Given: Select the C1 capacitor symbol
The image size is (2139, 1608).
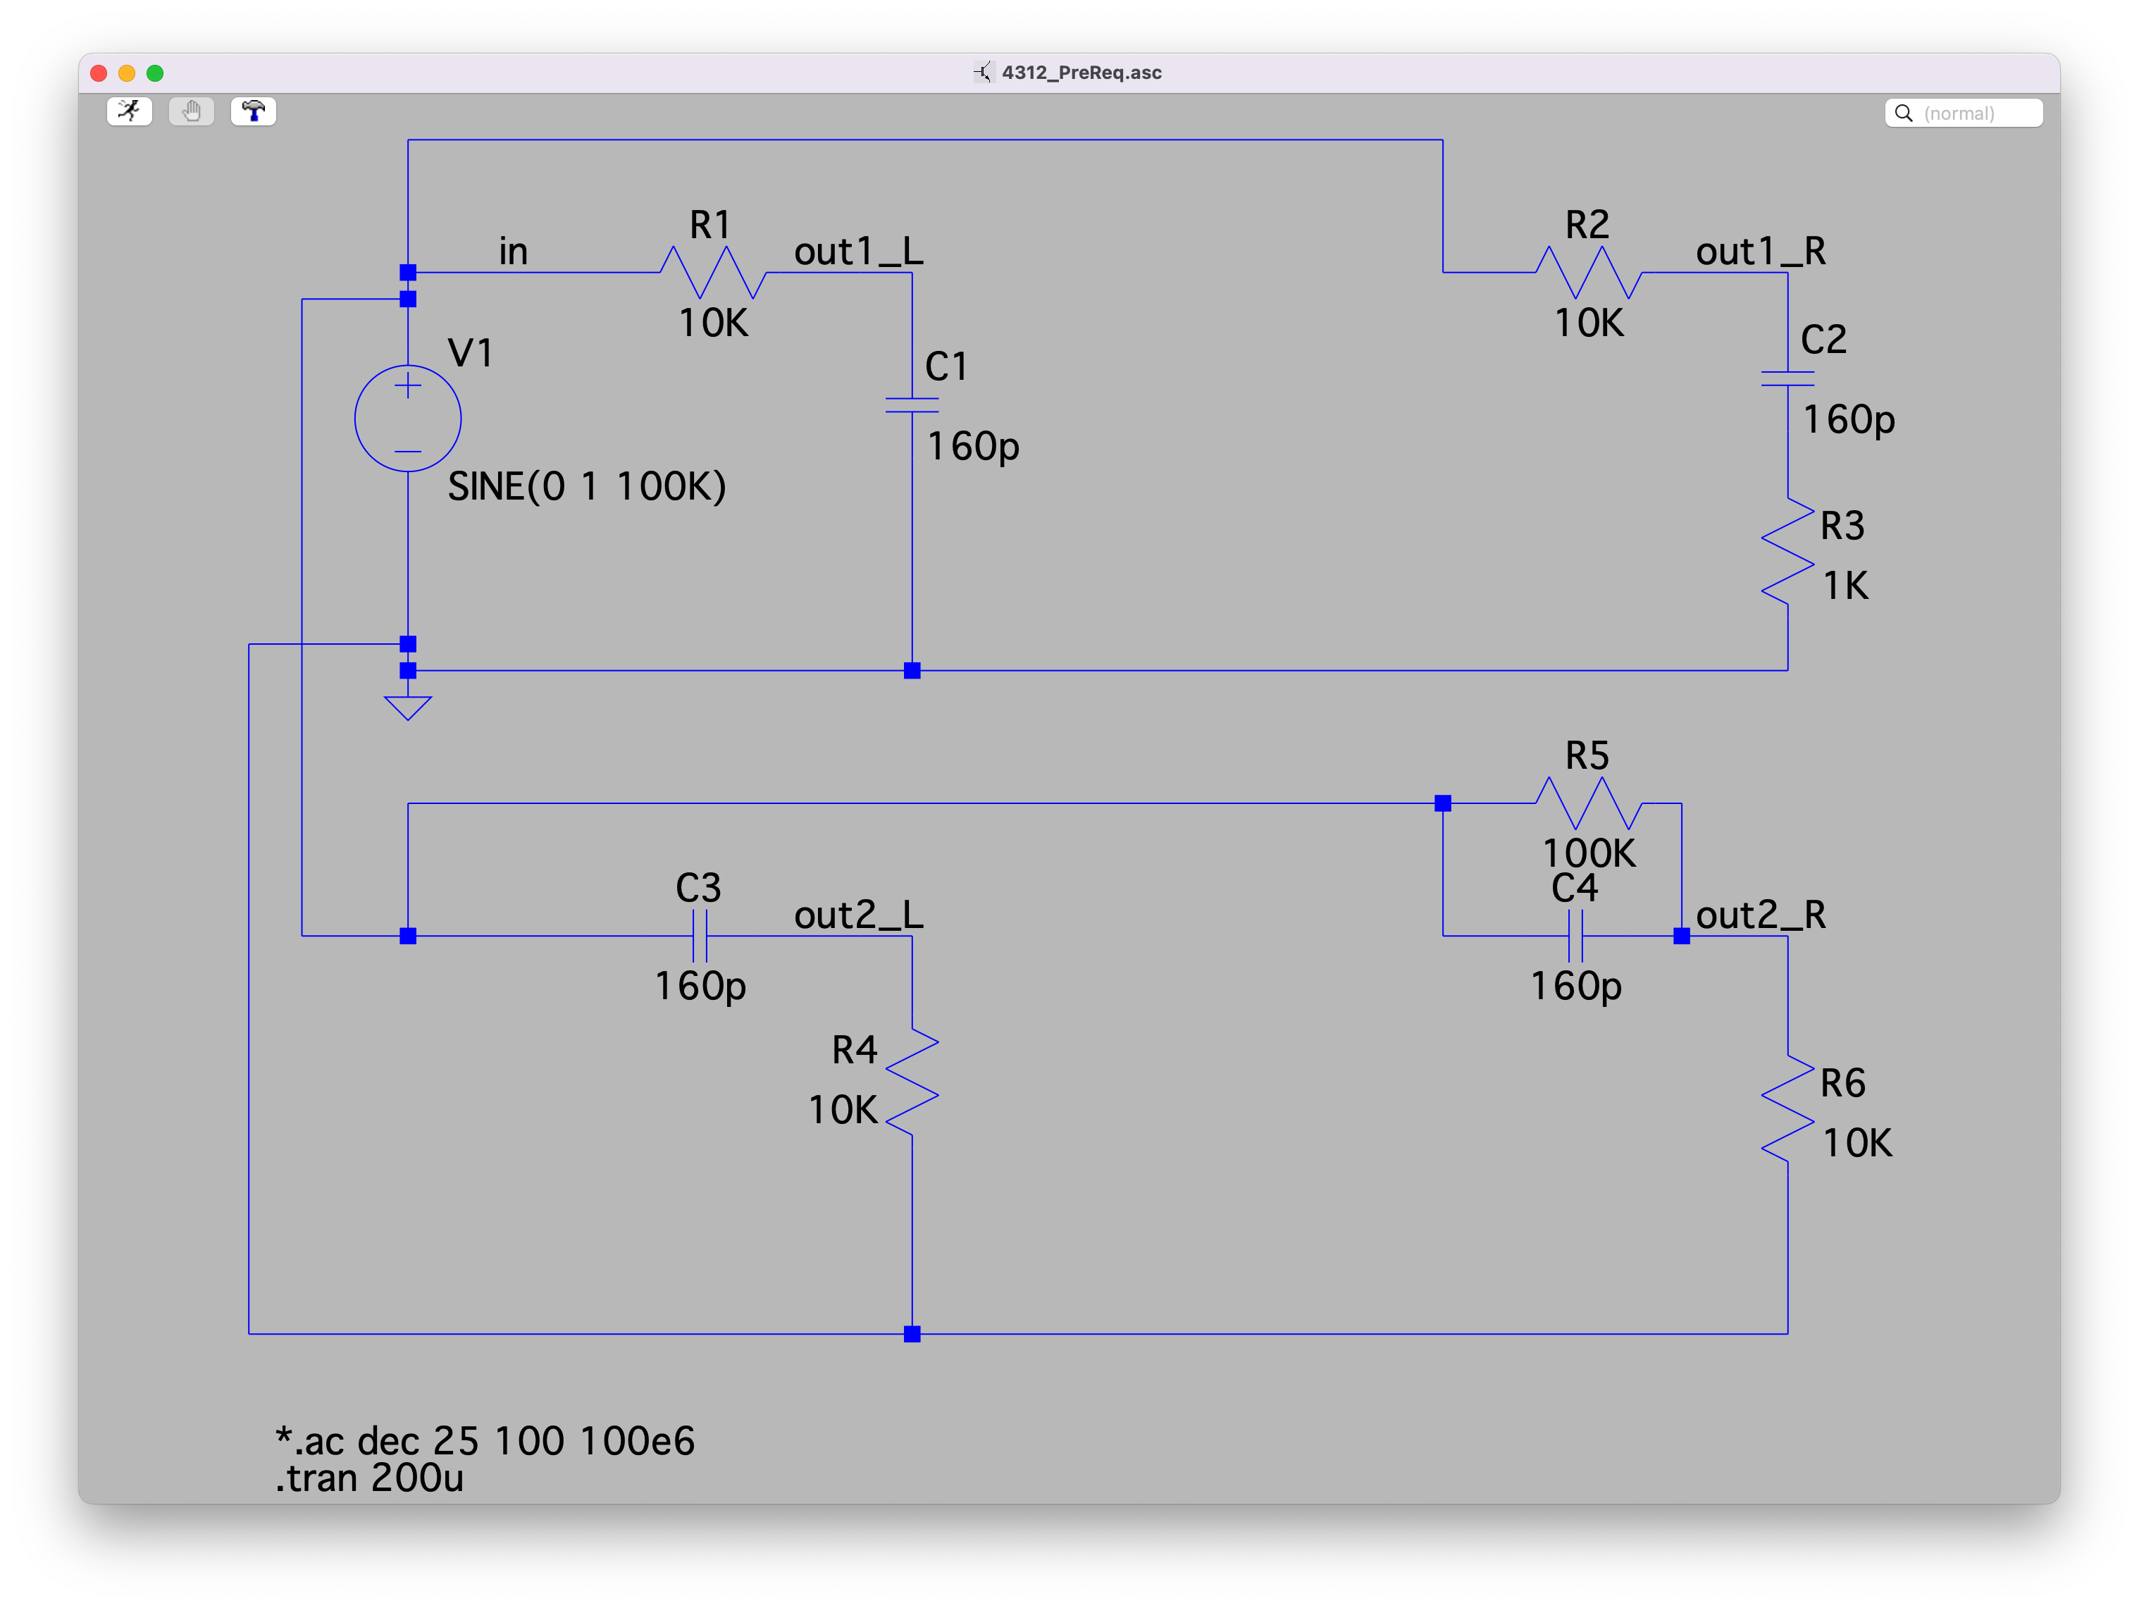Looking at the screenshot, I should tap(912, 405).
